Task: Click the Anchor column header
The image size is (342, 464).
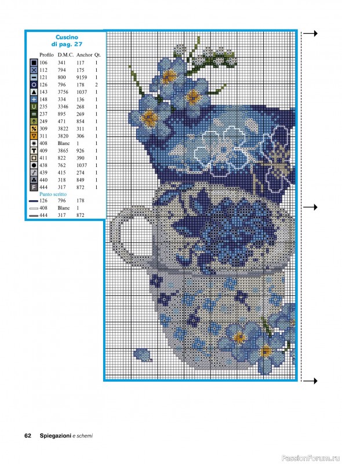Action: pos(84,55)
